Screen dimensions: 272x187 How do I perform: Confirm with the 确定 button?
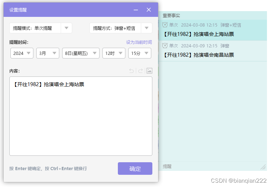pos(135,168)
